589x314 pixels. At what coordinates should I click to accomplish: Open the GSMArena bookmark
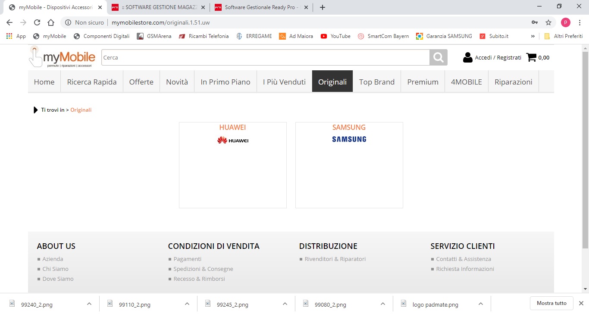154,36
